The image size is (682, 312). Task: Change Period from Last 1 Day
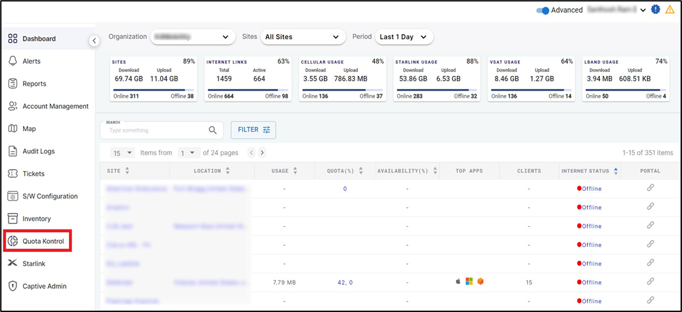(x=404, y=37)
